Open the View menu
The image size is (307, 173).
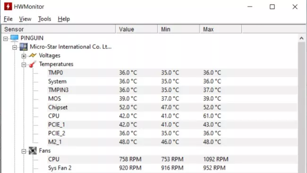coord(25,19)
